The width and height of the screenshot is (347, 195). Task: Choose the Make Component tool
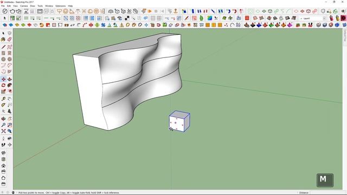(x=10, y=33)
